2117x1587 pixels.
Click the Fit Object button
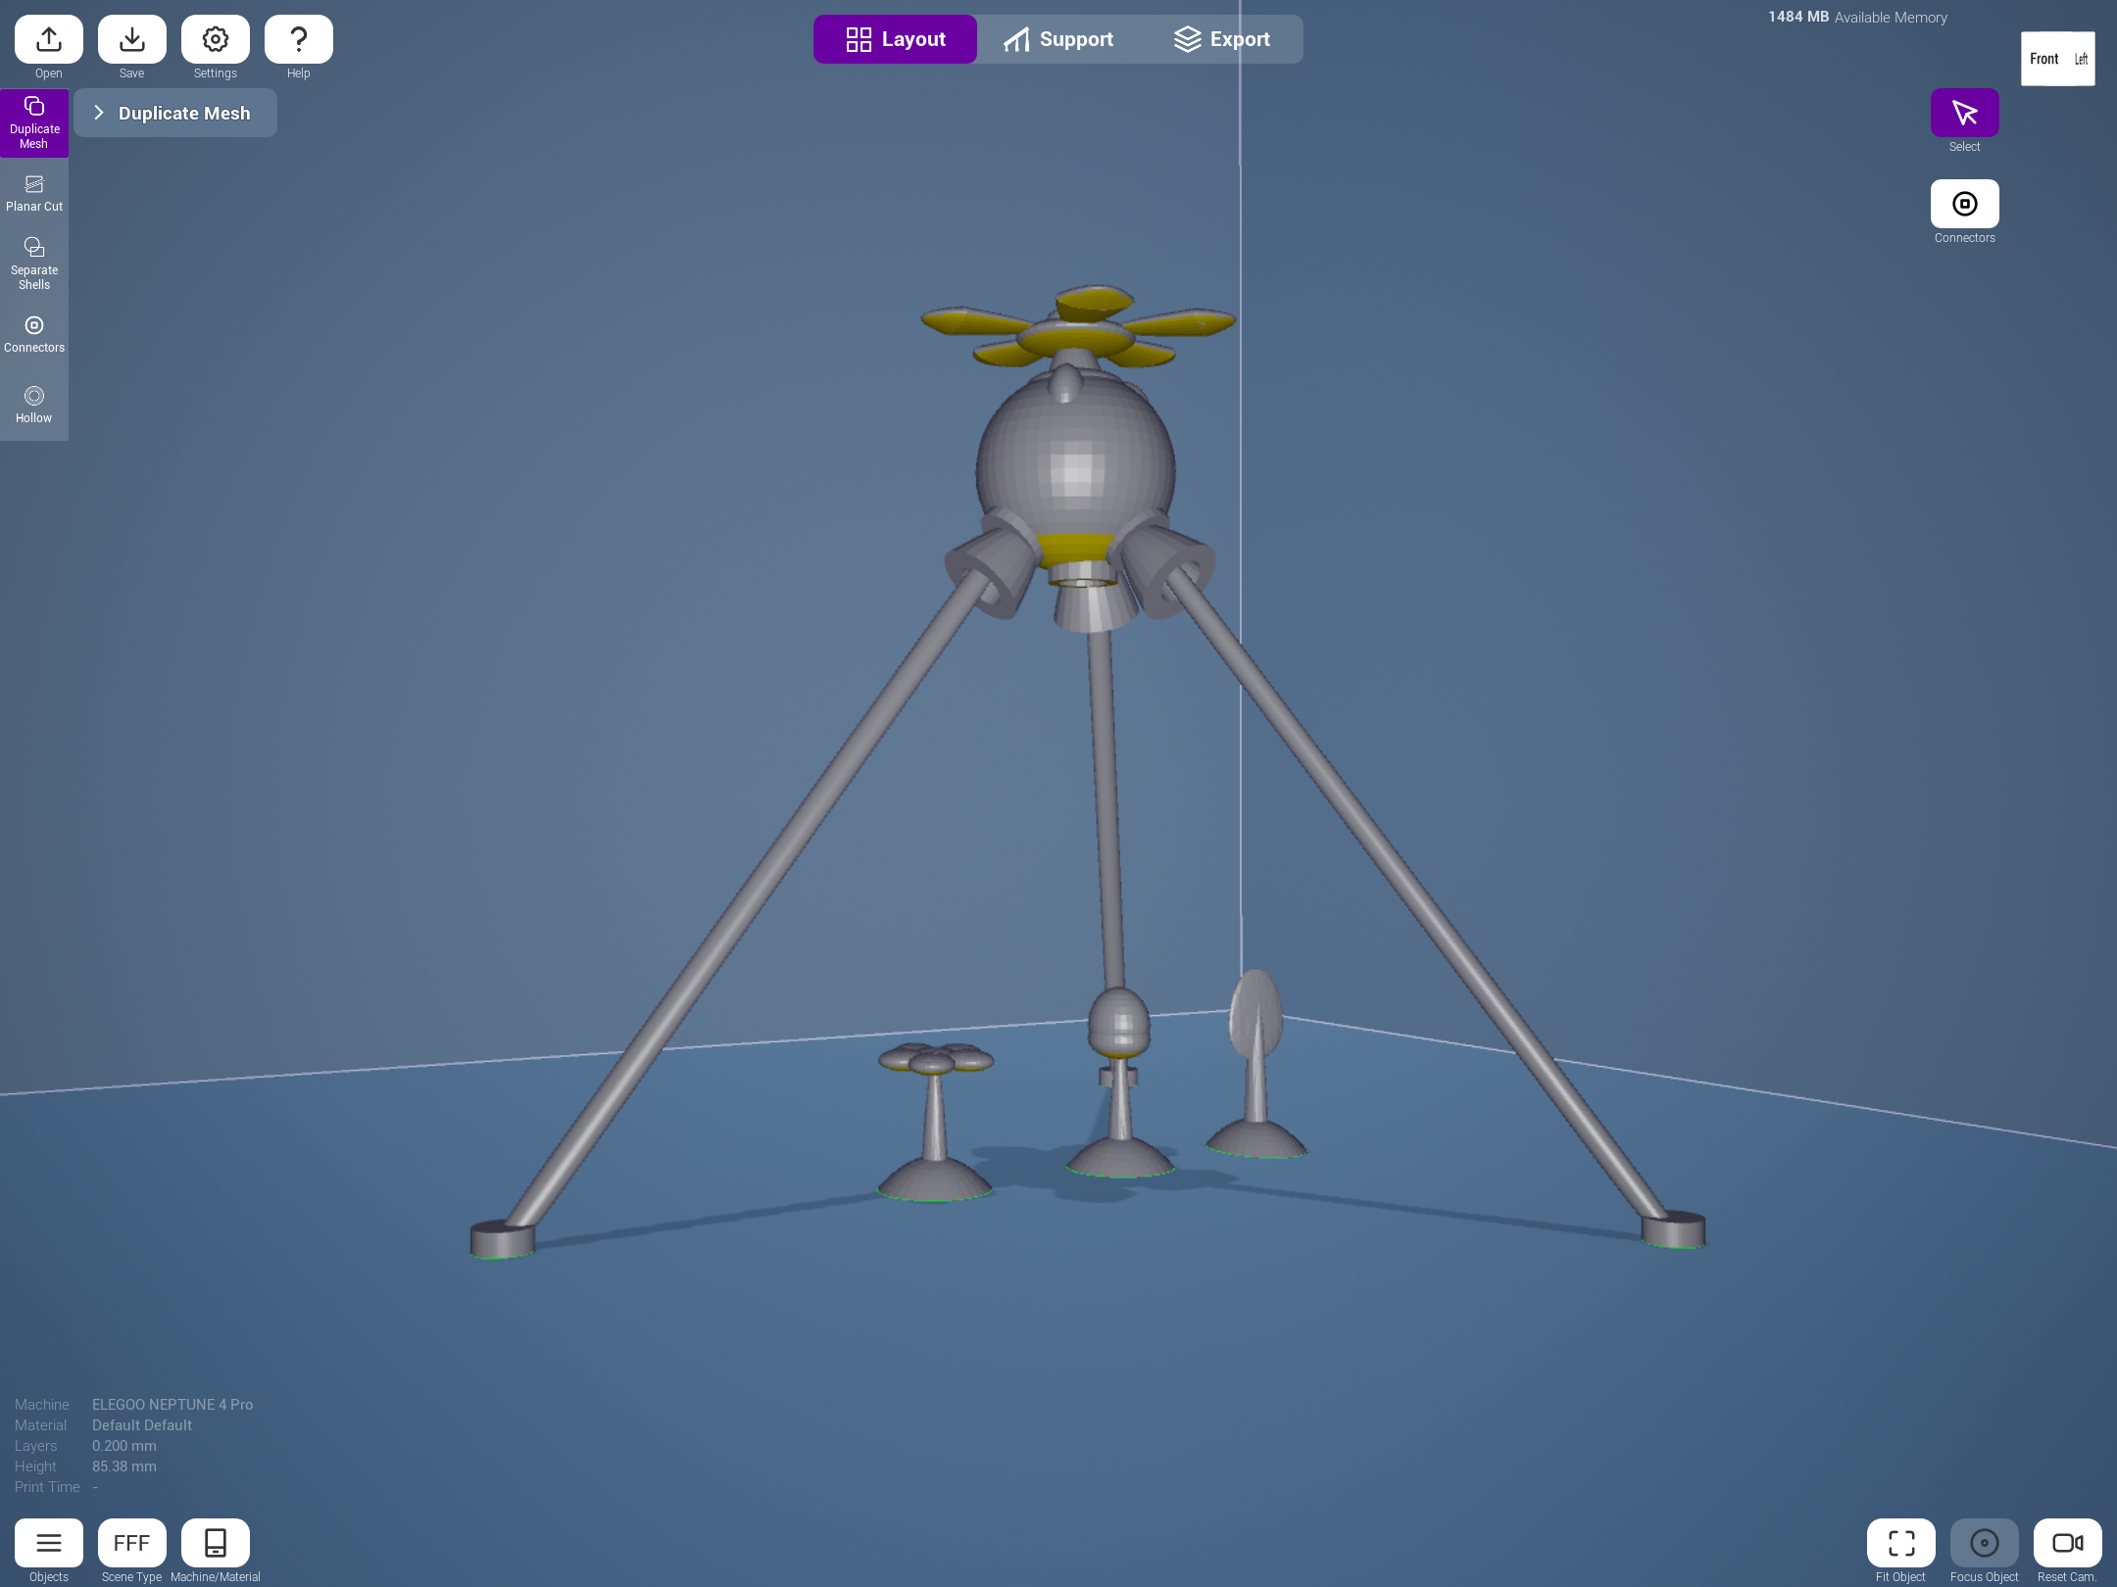click(1901, 1543)
